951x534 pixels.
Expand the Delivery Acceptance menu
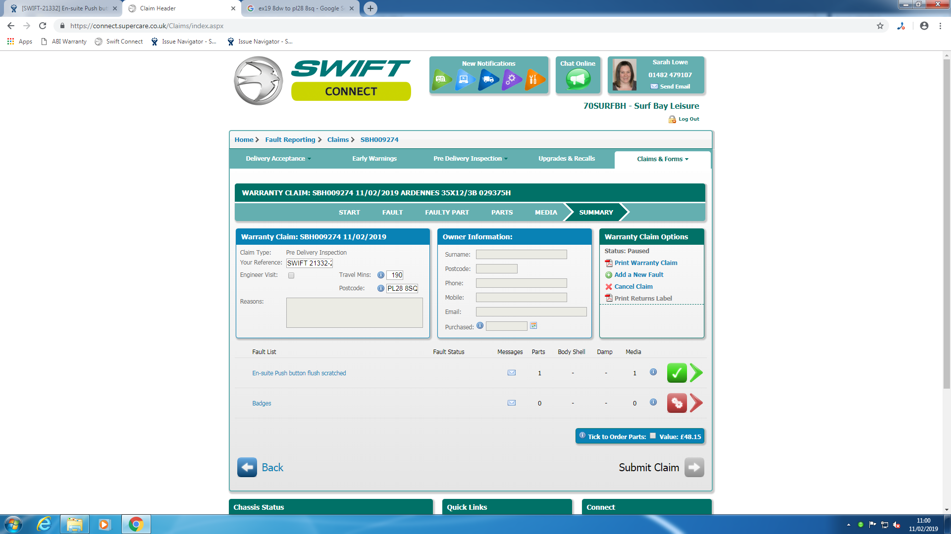click(x=278, y=159)
